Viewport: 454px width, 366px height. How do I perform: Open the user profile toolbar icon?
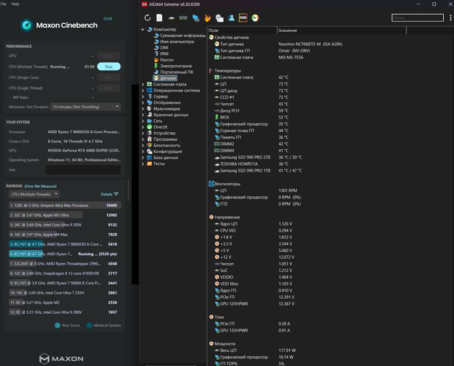(231, 18)
